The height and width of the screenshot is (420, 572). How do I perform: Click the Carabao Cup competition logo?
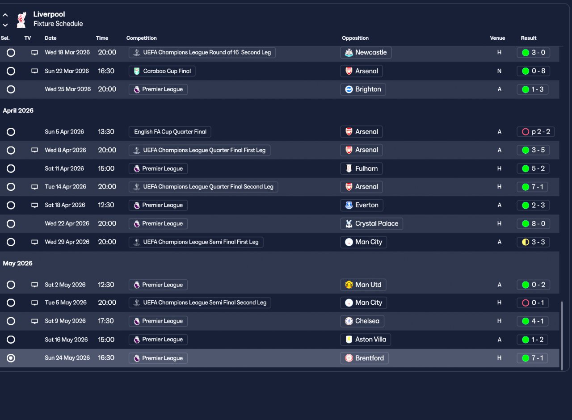coord(137,71)
